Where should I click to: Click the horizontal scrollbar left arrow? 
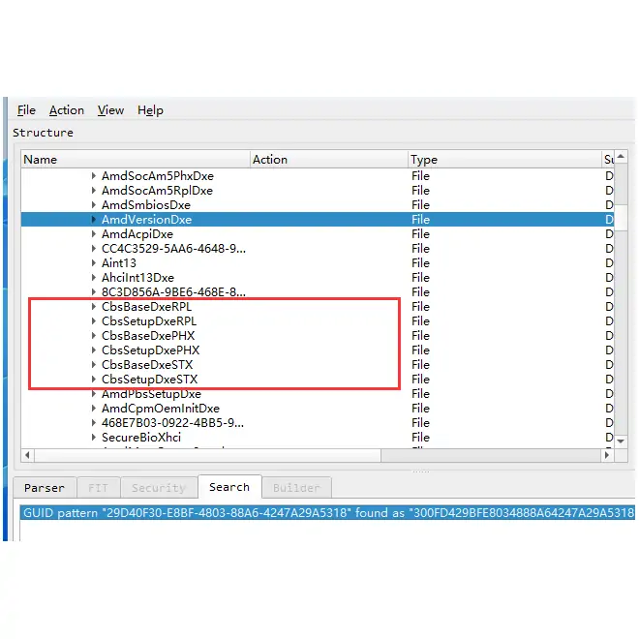click(x=27, y=455)
